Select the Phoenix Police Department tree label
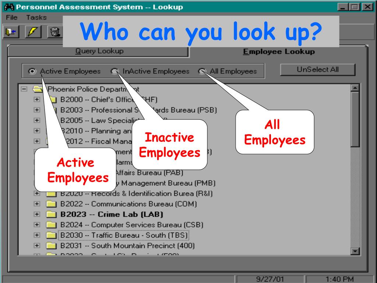 point(93,89)
